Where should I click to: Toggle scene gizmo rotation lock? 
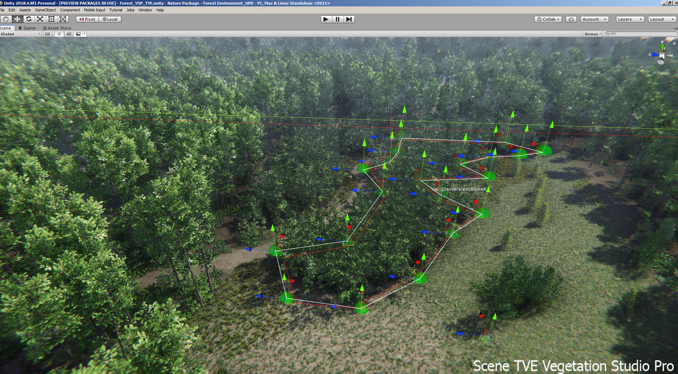point(674,43)
